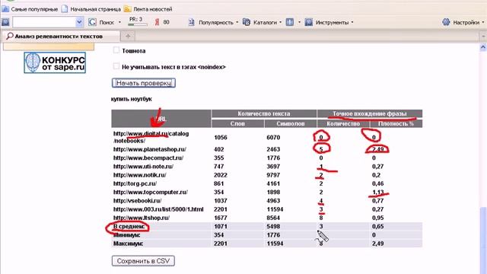The height and width of the screenshot is (274, 487).
Task: Expand the dropdown arrow beside the info icon
Action: point(299,22)
